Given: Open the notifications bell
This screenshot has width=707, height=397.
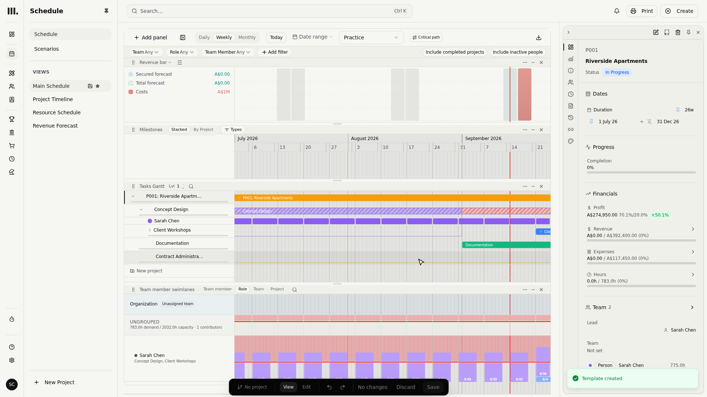Looking at the screenshot, I should pyautogui.click(x=617, y=11).
